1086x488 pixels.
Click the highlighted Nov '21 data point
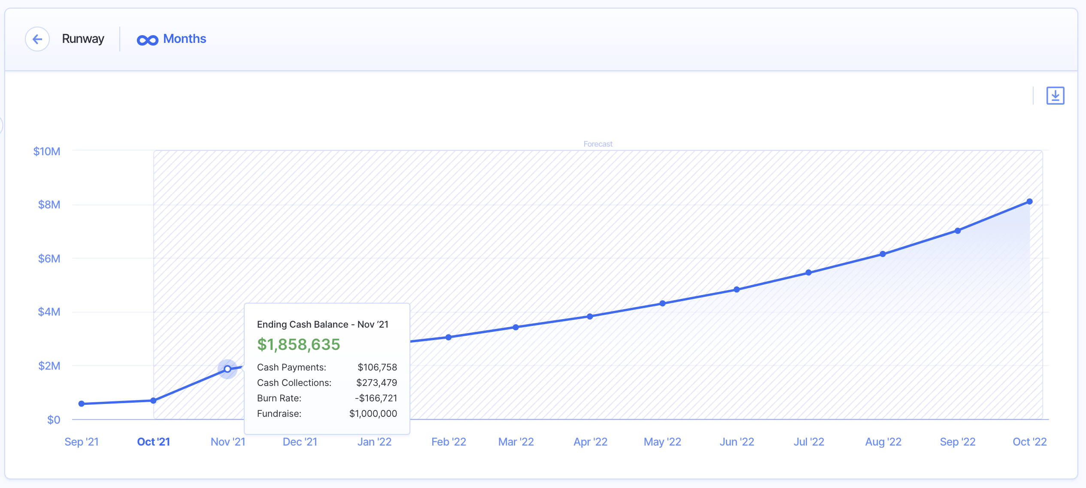[x=228, y=369]
